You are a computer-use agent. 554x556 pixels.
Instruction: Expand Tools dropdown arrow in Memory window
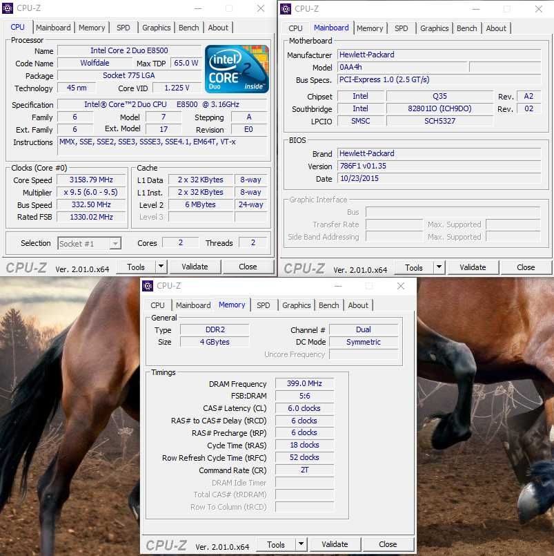coord(301,544)
